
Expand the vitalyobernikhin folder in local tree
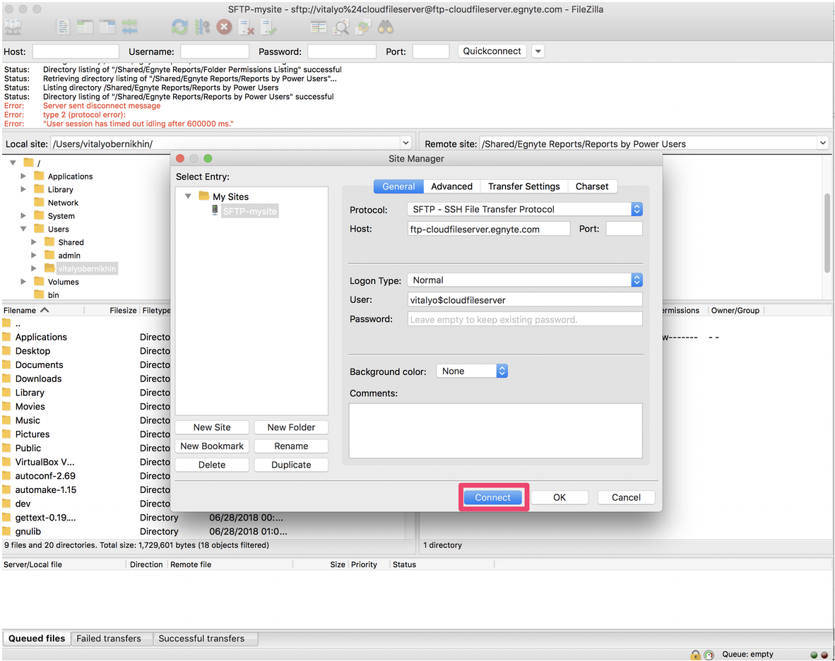click(x=34, y=268)
